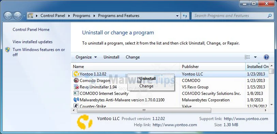Click the COMODO Internet Security icon
The image size is (277, 134).
point(76,93)
